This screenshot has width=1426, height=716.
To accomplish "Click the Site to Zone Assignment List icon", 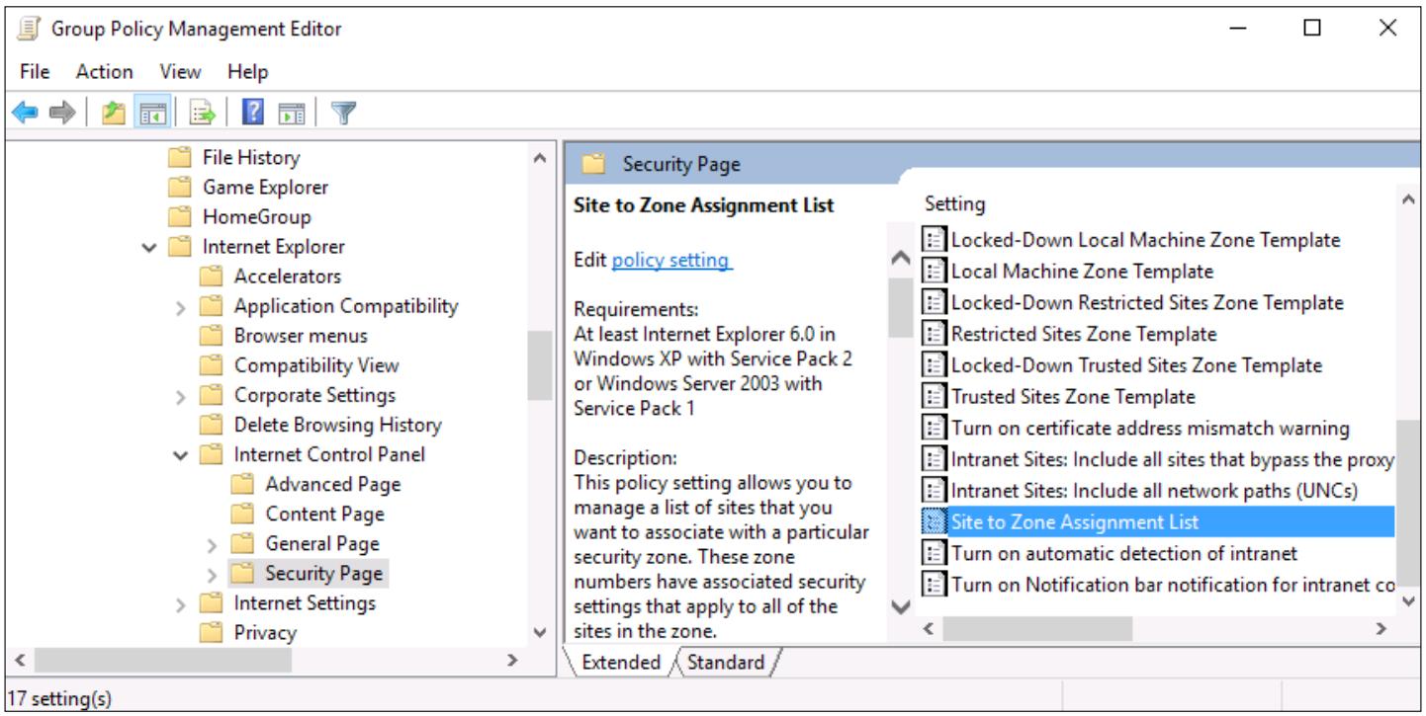I will point(934,521).
